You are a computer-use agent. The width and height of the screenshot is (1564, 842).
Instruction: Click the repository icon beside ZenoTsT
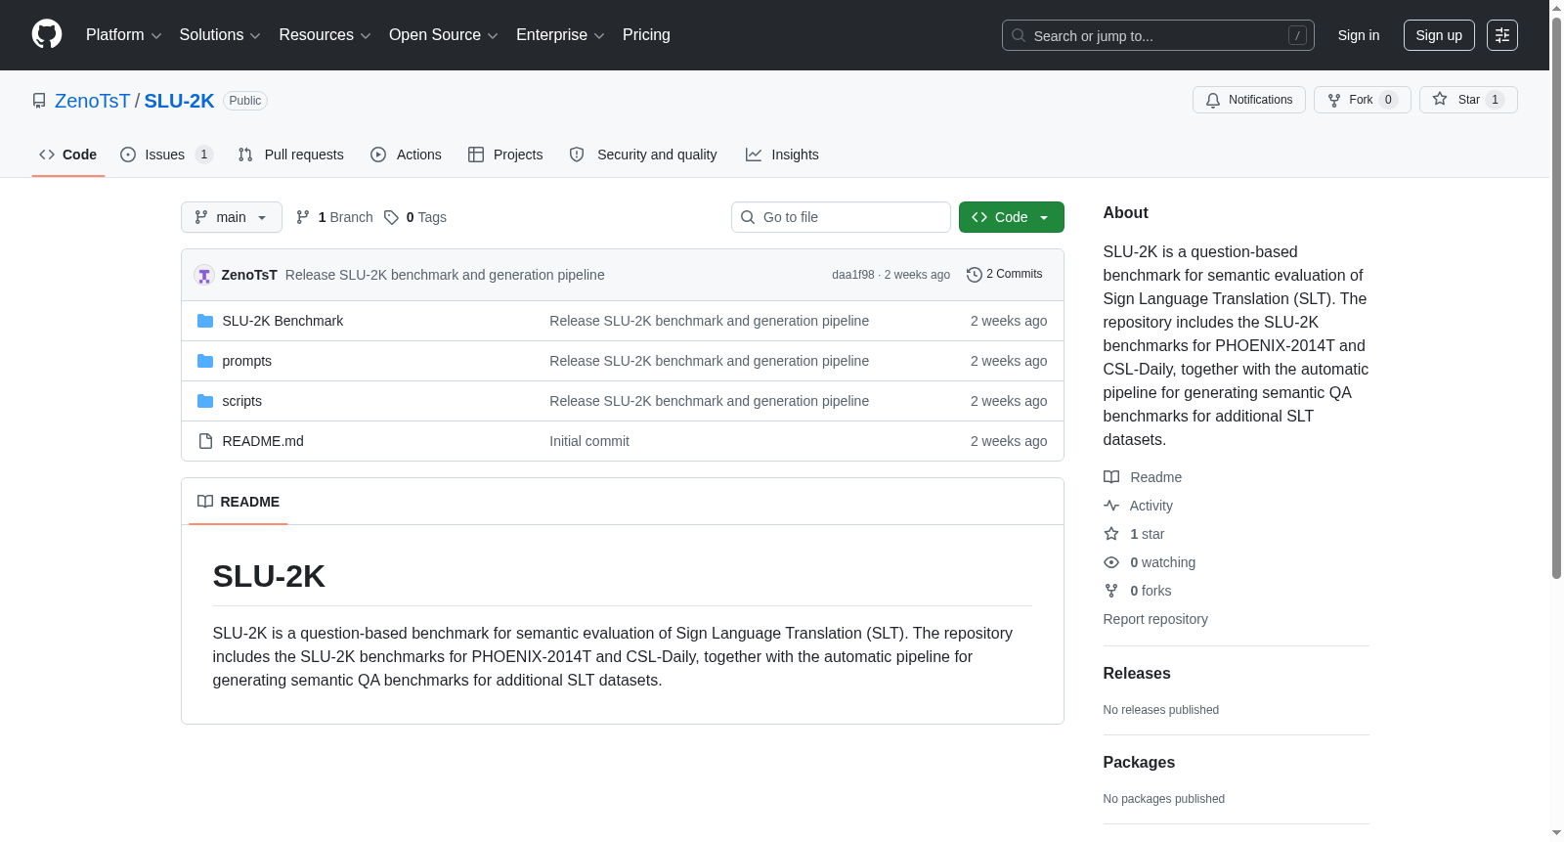[39, 101]
